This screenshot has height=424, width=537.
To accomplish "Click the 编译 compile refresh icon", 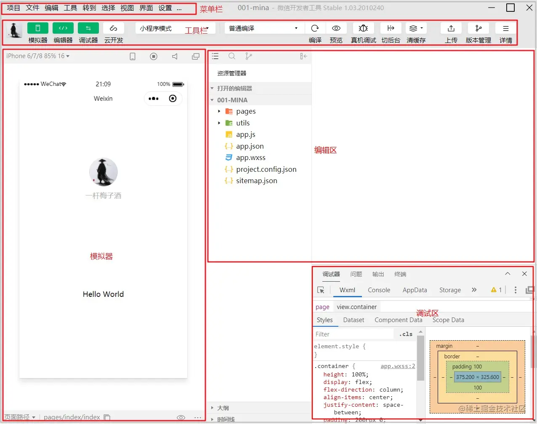I will (x=315, y=28).
